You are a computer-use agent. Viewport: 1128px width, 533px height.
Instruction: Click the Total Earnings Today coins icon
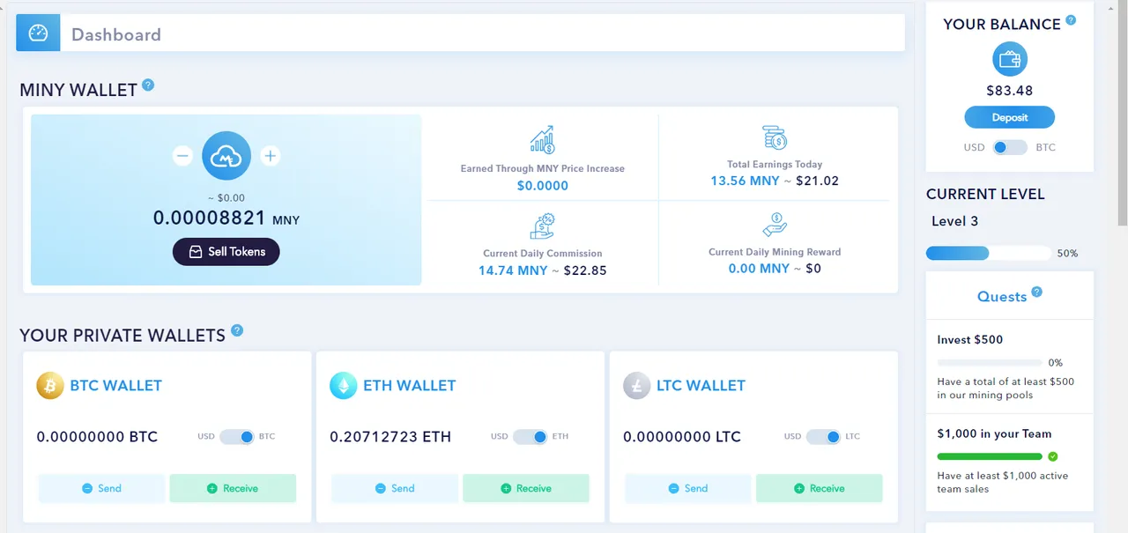tap(775, 137)
